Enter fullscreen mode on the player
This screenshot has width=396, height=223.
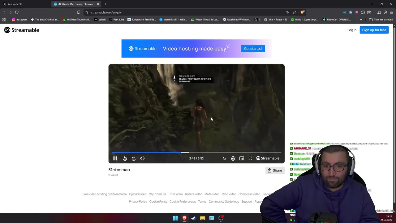[x=250, y=158]
